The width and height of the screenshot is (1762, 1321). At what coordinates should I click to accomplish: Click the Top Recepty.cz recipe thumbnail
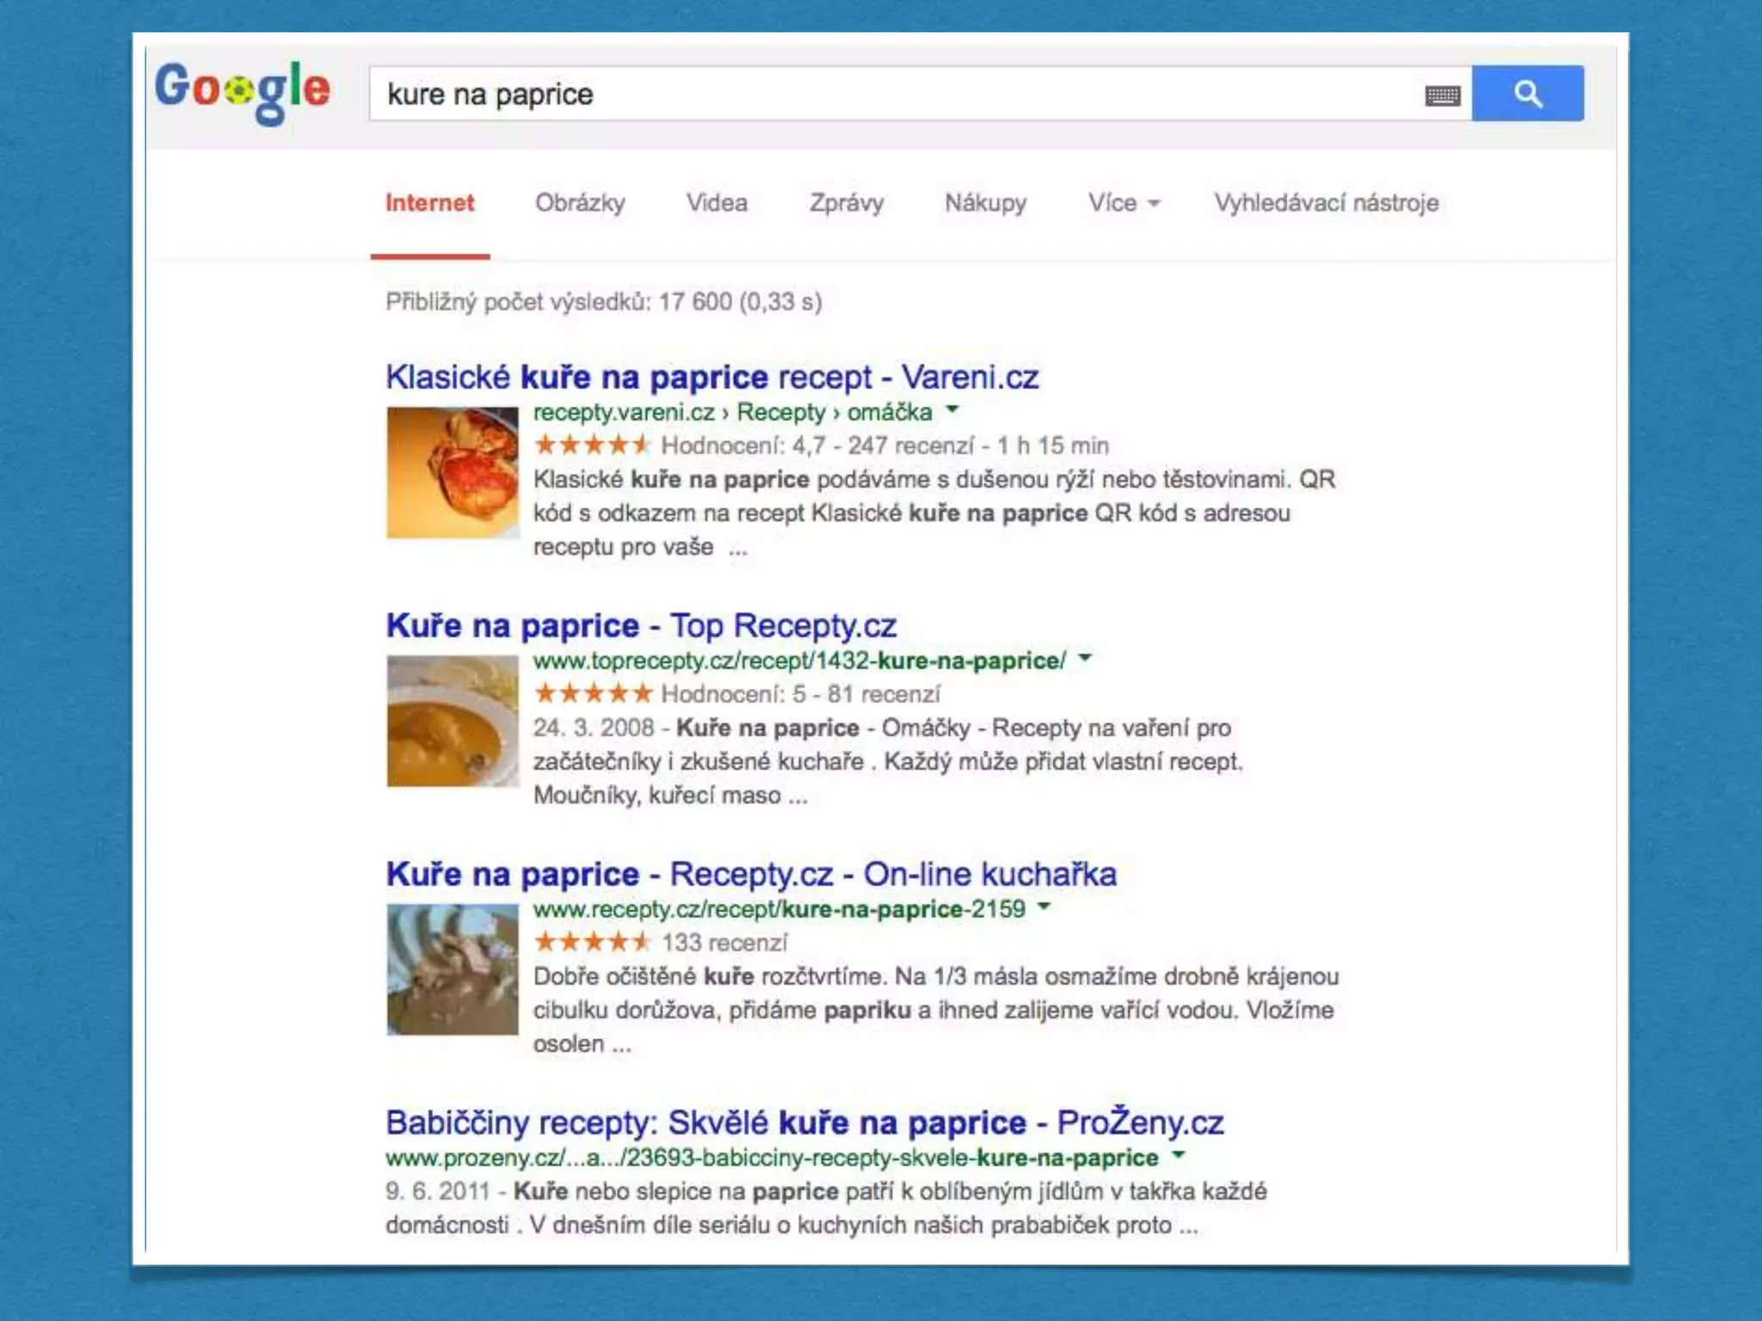(453, 721)
